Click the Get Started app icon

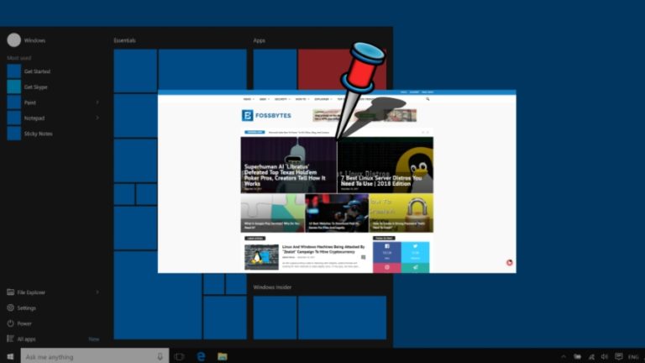[14, 71]
